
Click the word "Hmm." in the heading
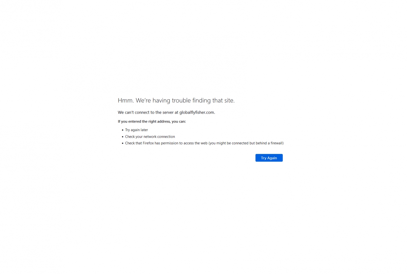(x=126, y=100)
